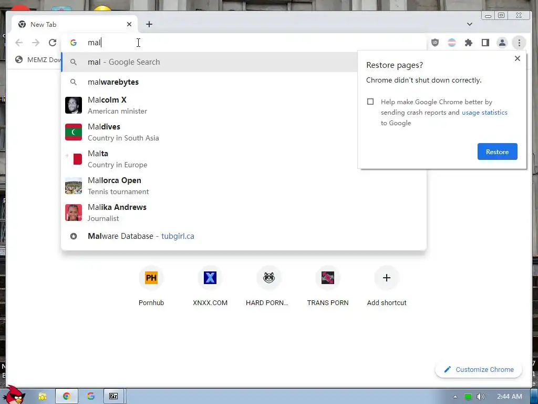Open the Angry Birds start button
The image size is (538, 404).
pos(14,395)
